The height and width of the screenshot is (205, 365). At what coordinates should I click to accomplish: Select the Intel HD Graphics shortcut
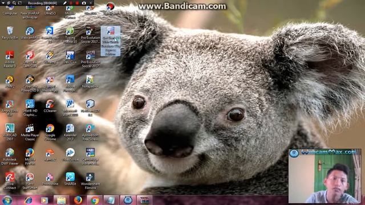click(x=30, y=108)
